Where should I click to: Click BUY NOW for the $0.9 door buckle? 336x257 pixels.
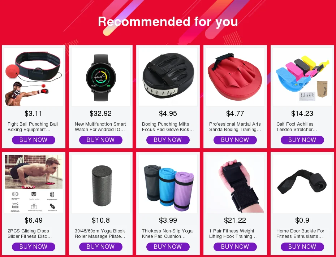pos(302,247)
